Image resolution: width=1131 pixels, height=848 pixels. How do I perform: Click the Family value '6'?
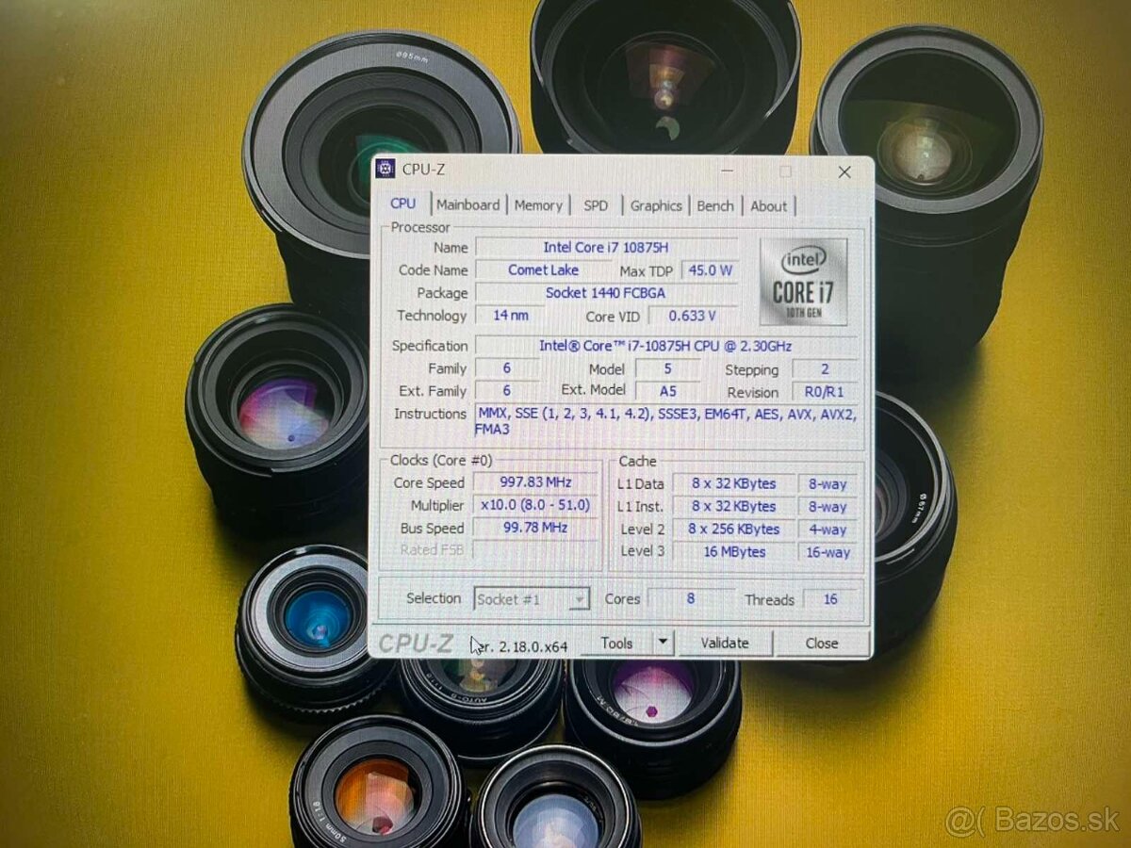click(507, 368)
